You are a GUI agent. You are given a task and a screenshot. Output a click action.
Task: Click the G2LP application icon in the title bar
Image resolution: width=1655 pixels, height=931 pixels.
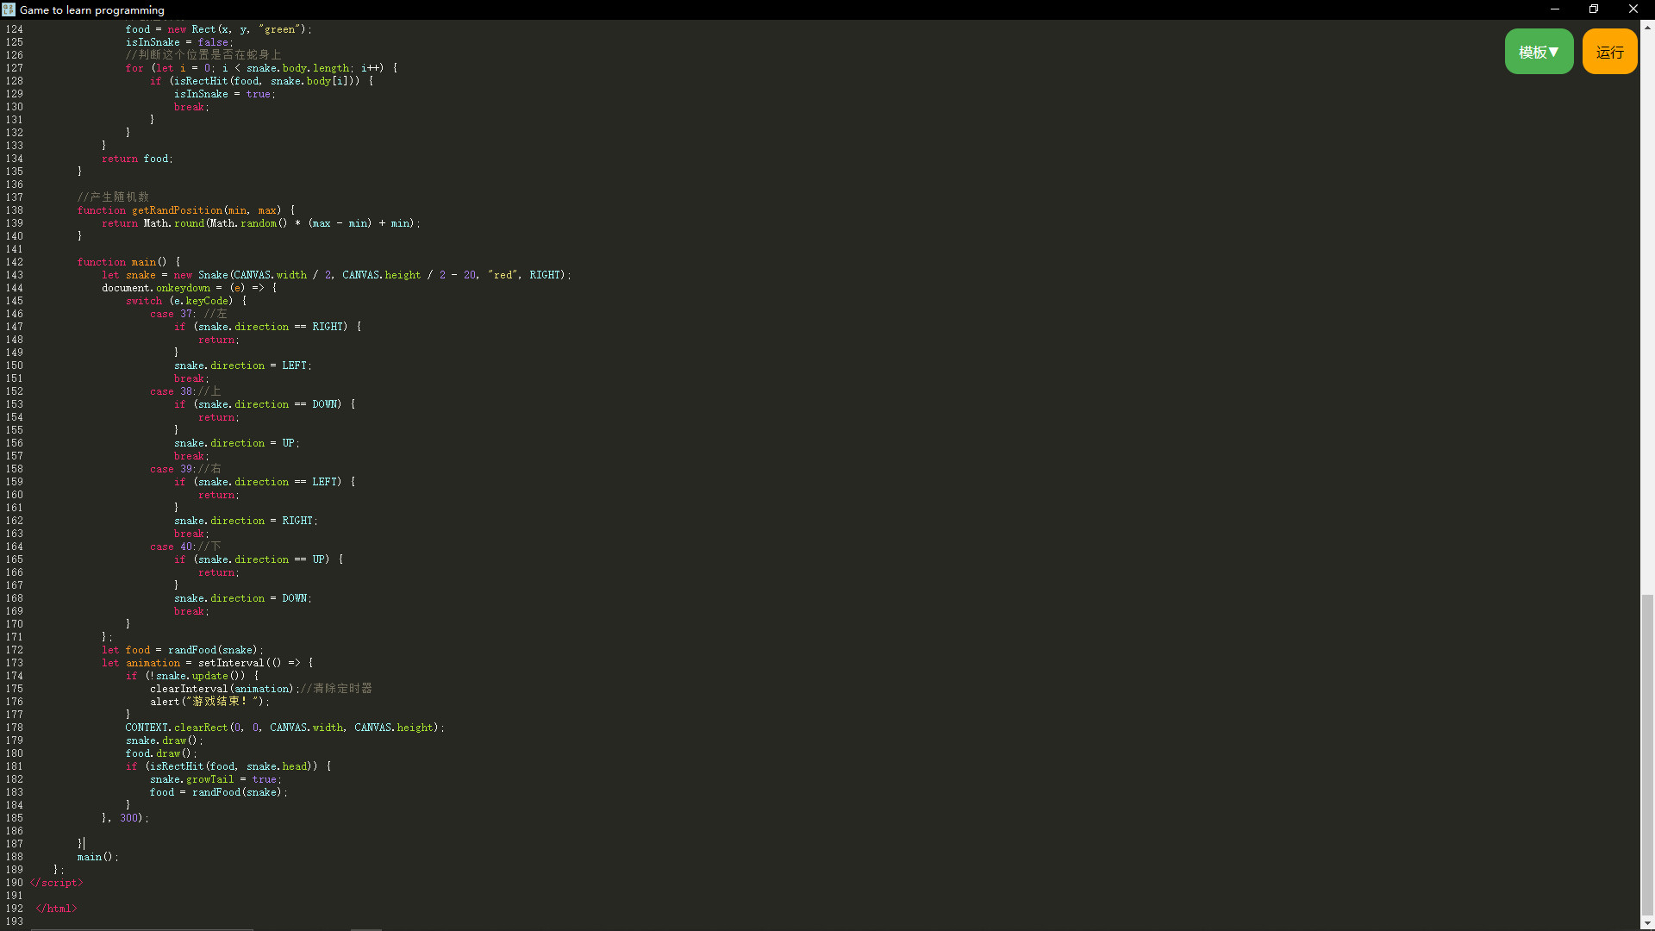click(x=8, y=9)
